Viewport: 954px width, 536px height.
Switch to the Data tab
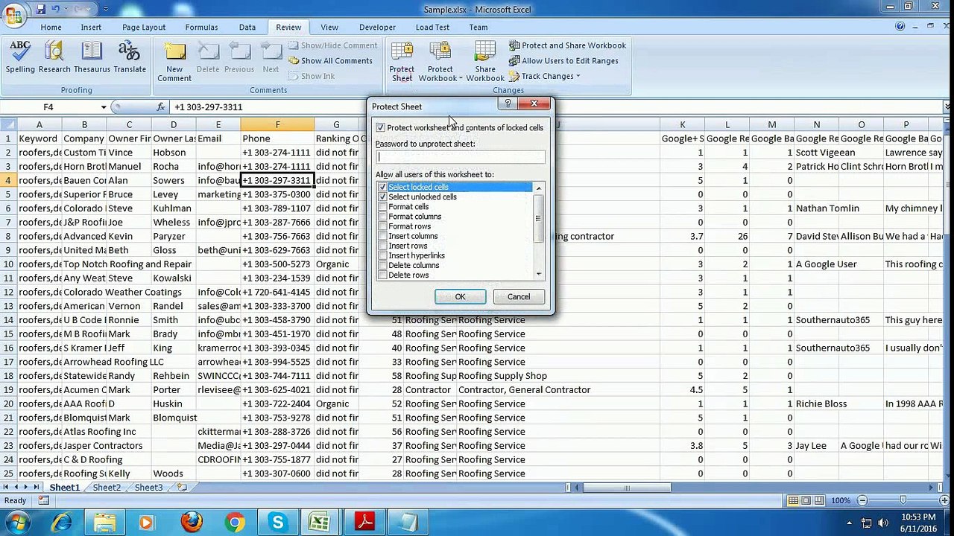coord(247,28)
